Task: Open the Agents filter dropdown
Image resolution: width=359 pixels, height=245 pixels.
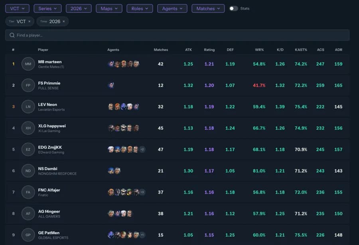Action: click(172, 8)
